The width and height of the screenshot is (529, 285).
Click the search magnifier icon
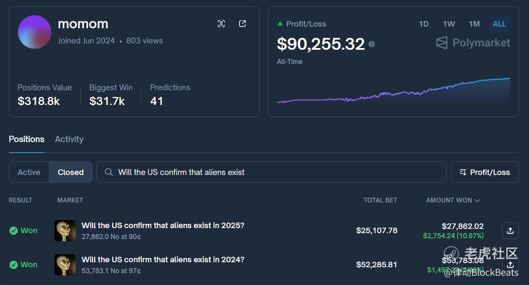[109, 172]
